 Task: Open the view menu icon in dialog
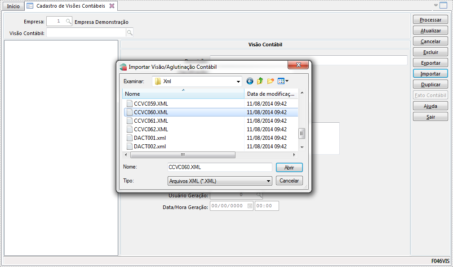point(283,81)
